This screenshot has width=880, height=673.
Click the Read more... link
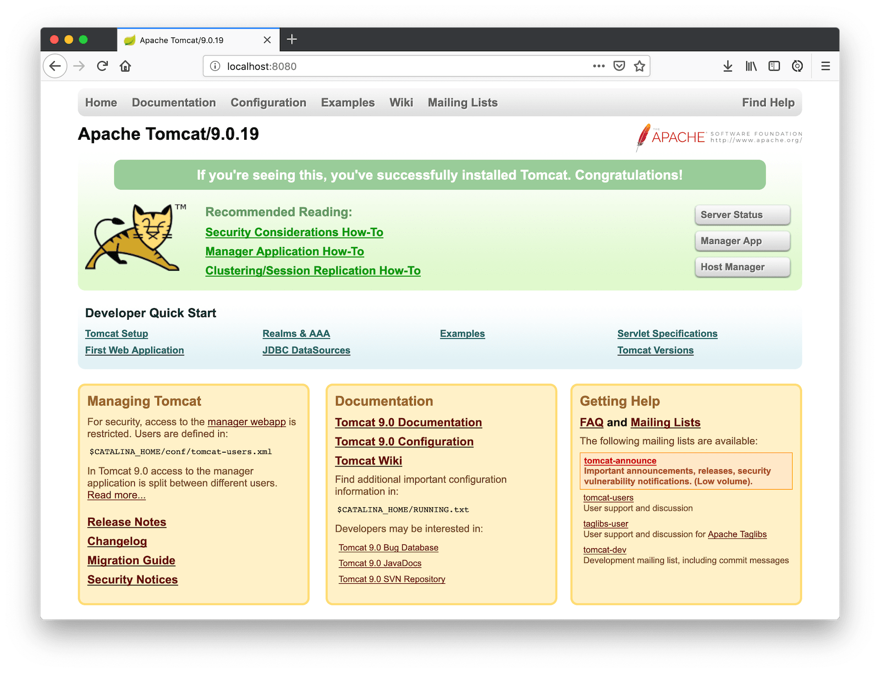[117, 495]
